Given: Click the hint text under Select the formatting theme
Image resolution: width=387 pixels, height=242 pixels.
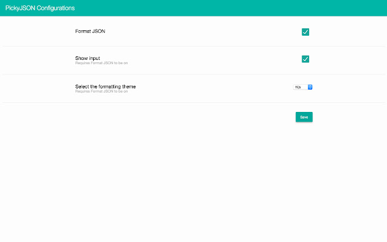Looking at the screenshot, I should pos(102,91).
